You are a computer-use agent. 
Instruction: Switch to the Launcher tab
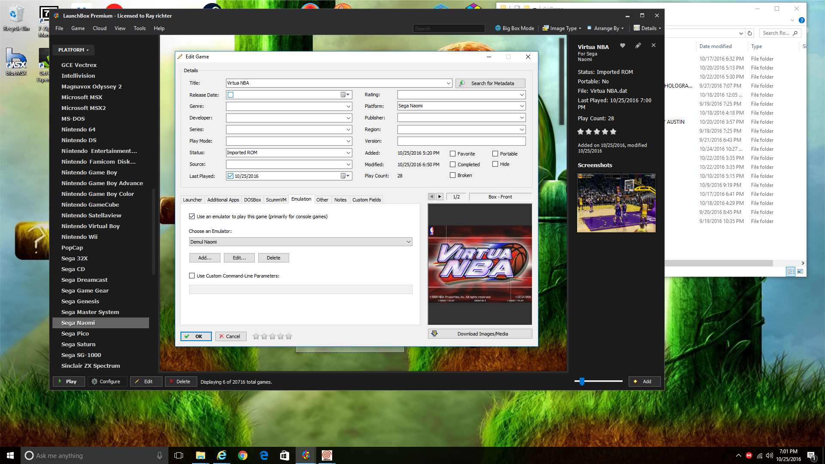192,200
